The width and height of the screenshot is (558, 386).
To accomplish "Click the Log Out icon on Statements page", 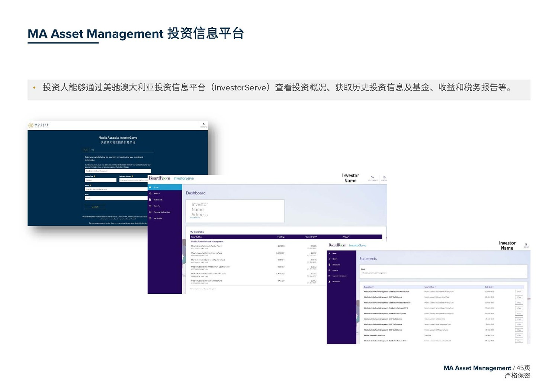I will coord(526,245).
